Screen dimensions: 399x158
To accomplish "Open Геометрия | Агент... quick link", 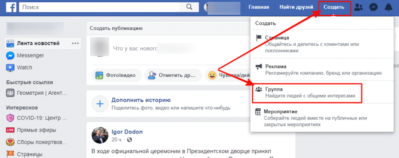I will point(42,93).
